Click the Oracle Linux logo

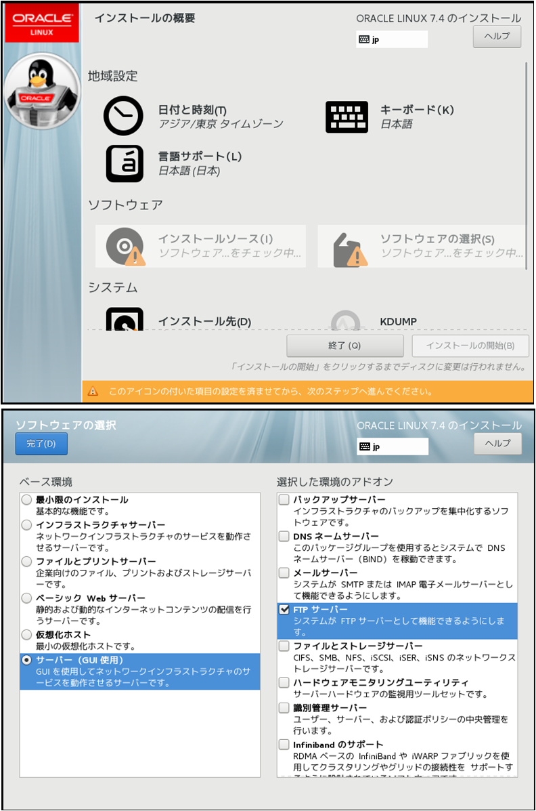click(x=42, y=23)
